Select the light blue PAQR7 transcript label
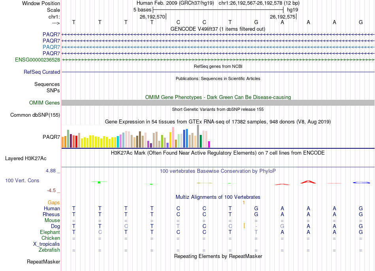 coord(51,47)
